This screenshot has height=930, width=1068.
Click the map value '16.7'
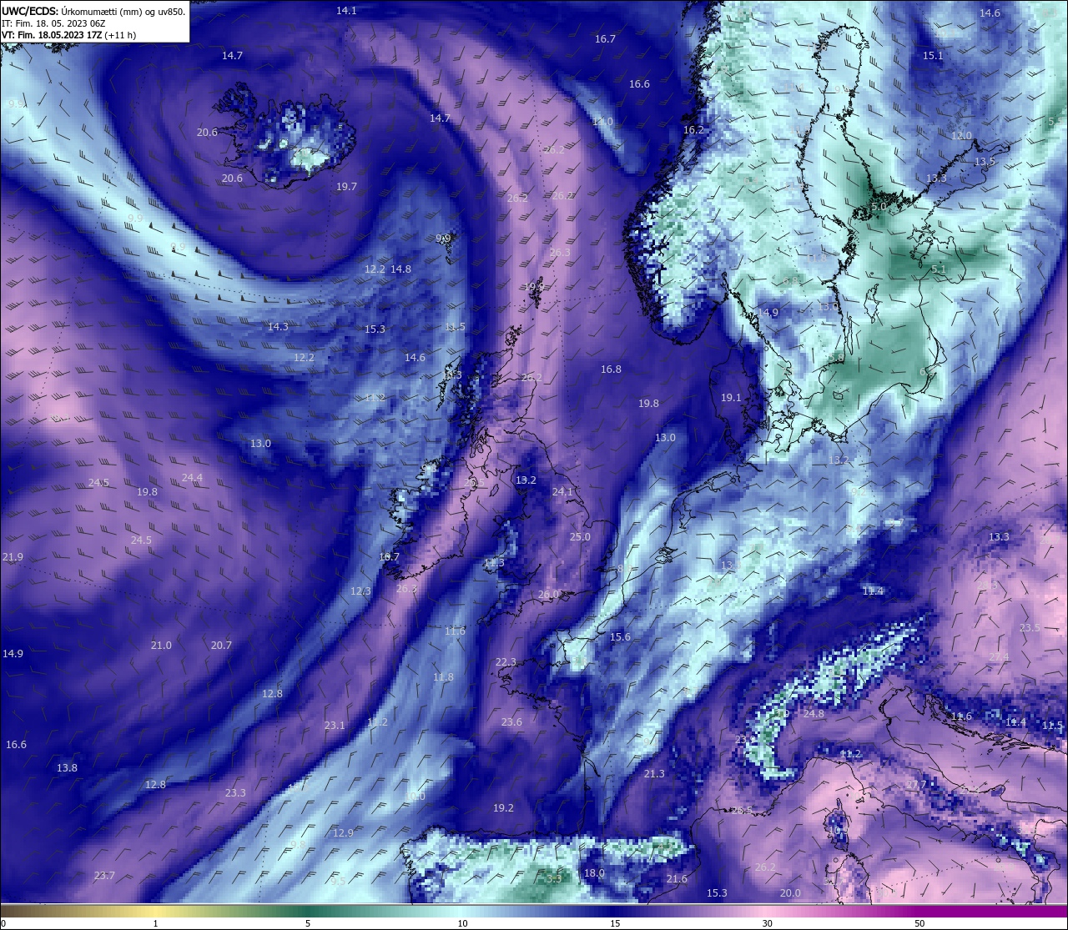[x=605, y=39]
